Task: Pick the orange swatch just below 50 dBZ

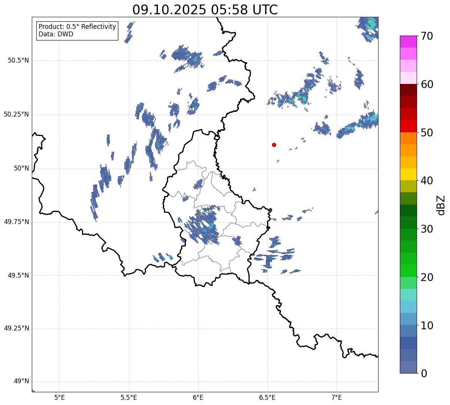Action: (x=408, y=138)
